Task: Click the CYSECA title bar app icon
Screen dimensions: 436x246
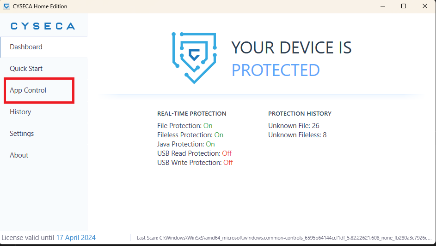Action: 6,6
